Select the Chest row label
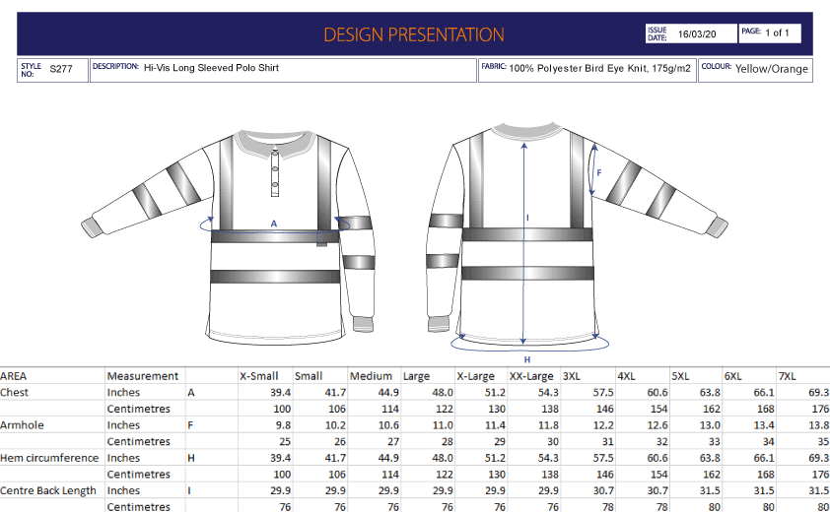The image size is (830, 512). point(14,393)
